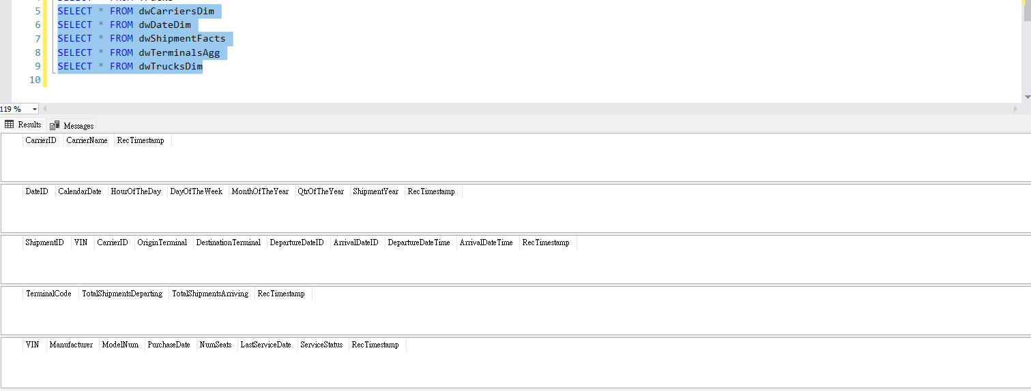
Task: Select the DestinationTerminal column header
Action: [x=229, y=243]
